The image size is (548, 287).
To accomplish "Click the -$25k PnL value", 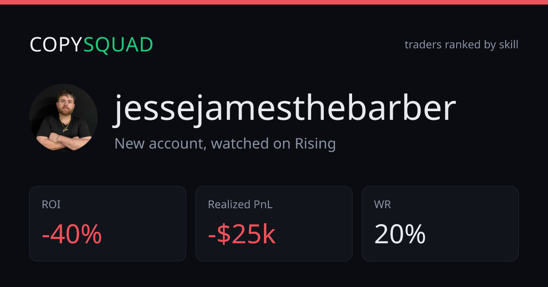I will pyautogui.click(x=242, y=235).
